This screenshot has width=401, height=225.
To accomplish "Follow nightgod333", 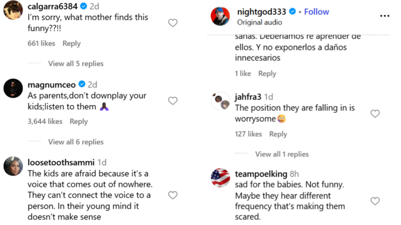I will point(316,12).
